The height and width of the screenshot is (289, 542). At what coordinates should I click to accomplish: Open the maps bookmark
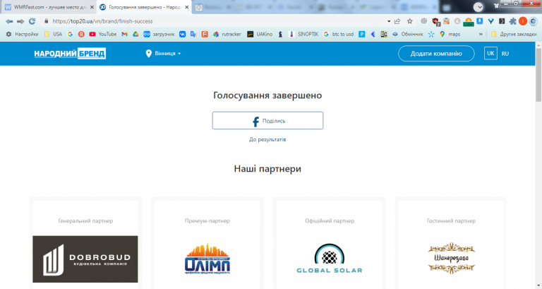point(450,34)
